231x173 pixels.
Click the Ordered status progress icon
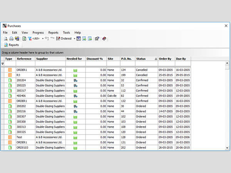[58, 38]
